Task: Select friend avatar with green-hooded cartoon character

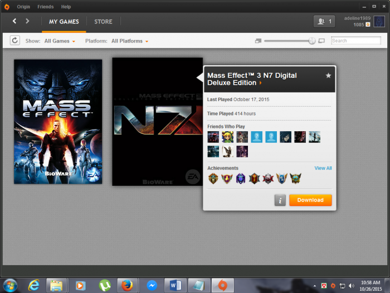Action: coord(227,137)
